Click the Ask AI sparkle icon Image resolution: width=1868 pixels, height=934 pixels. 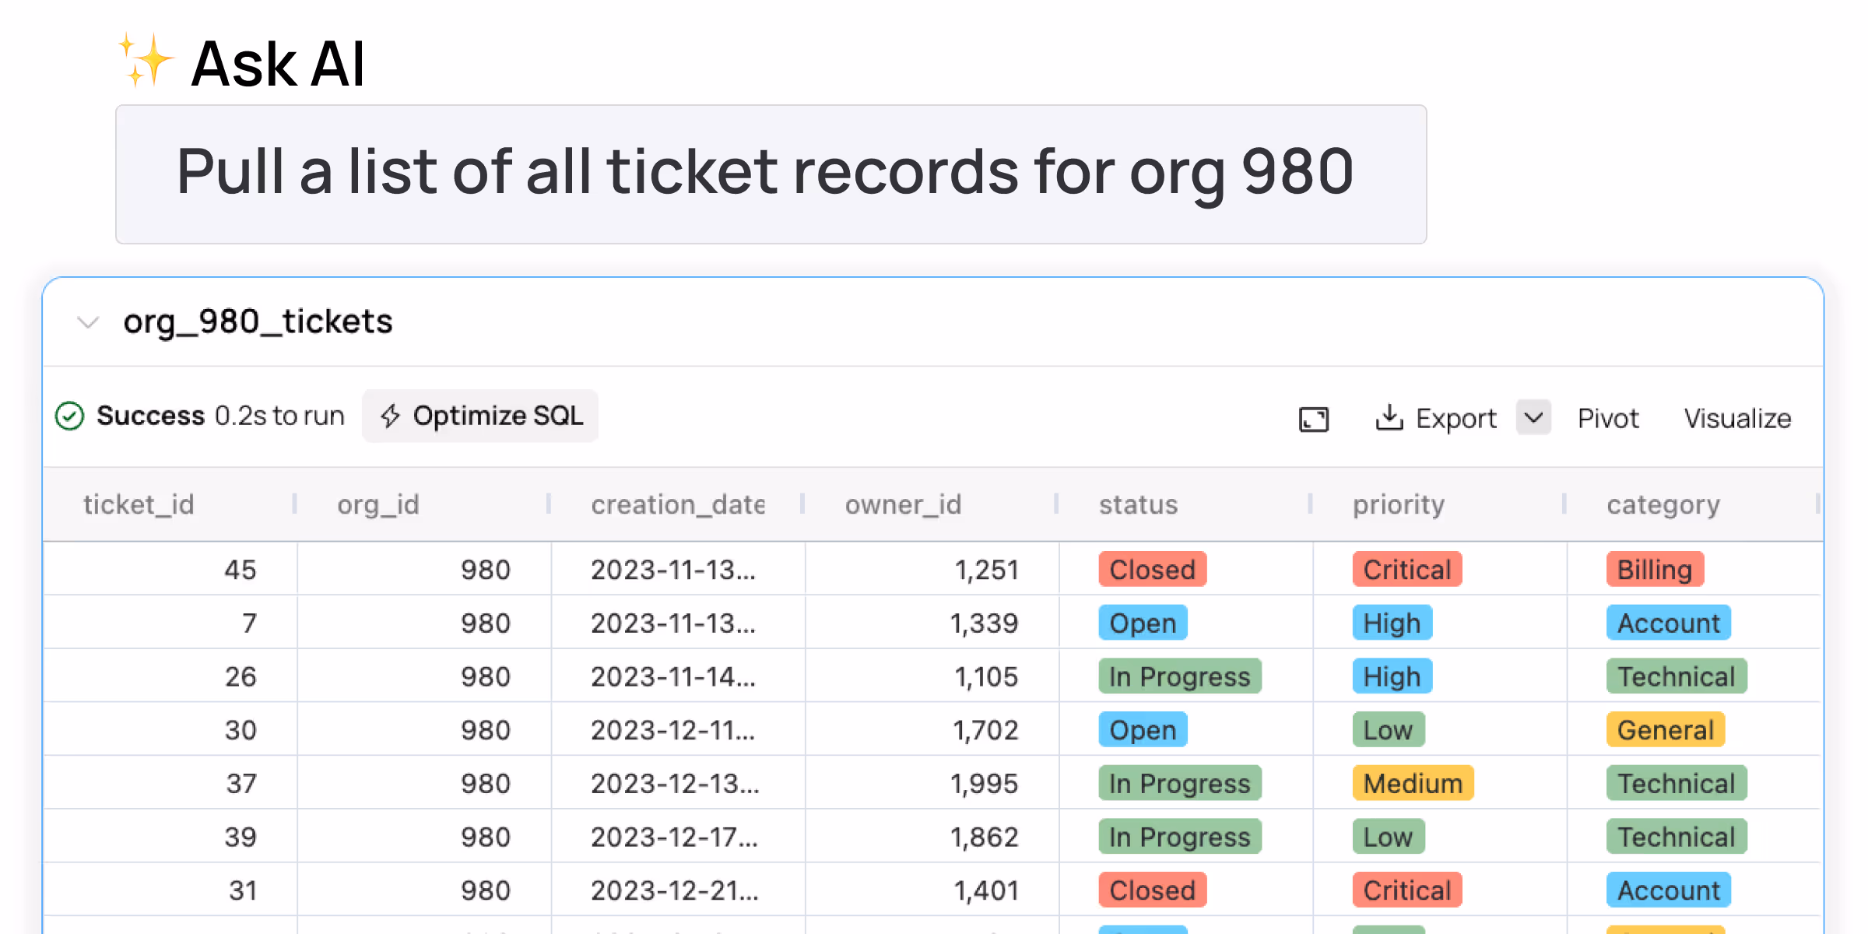click(145, 61)
